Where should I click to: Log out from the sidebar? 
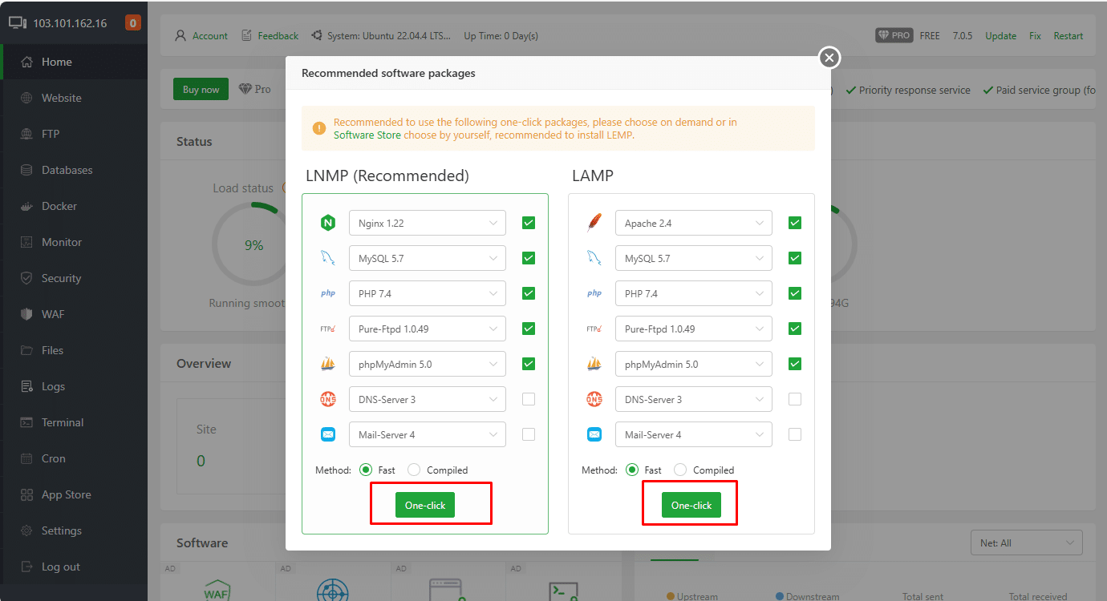click(x=74, y=567)
